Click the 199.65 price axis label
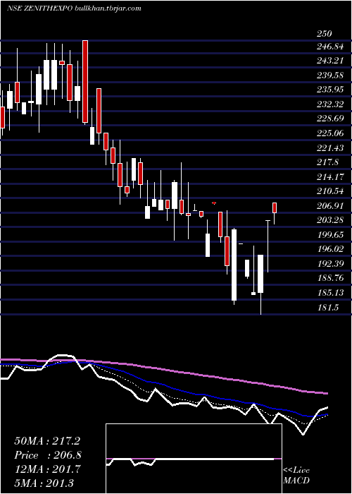The width and height of the screenshot is (352, 494). [x=330, y=235]
